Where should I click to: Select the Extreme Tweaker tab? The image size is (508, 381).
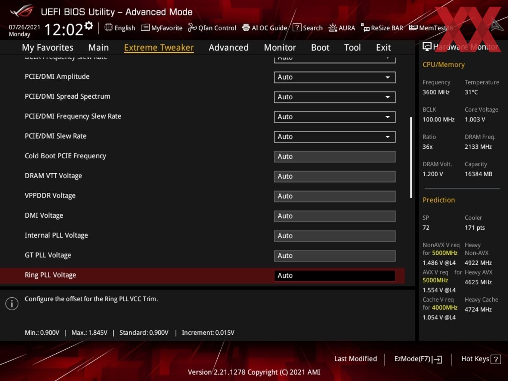coord(159,47)
